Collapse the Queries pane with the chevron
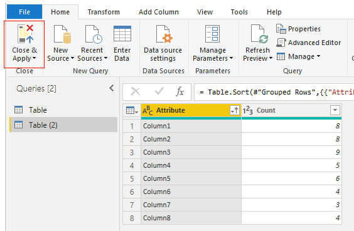This screenshot has height=231, width=354. point(112,88)
